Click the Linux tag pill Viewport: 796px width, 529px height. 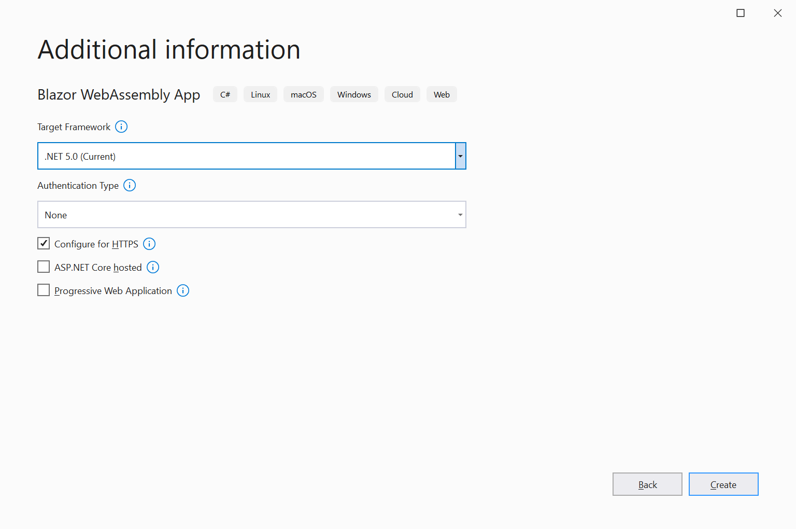point(260,94)
